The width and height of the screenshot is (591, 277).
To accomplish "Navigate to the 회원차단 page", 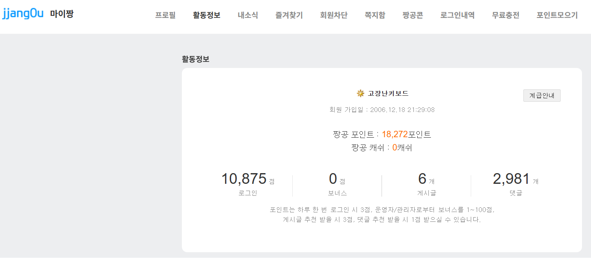I will pyautogui.click(x=334, y=15).
